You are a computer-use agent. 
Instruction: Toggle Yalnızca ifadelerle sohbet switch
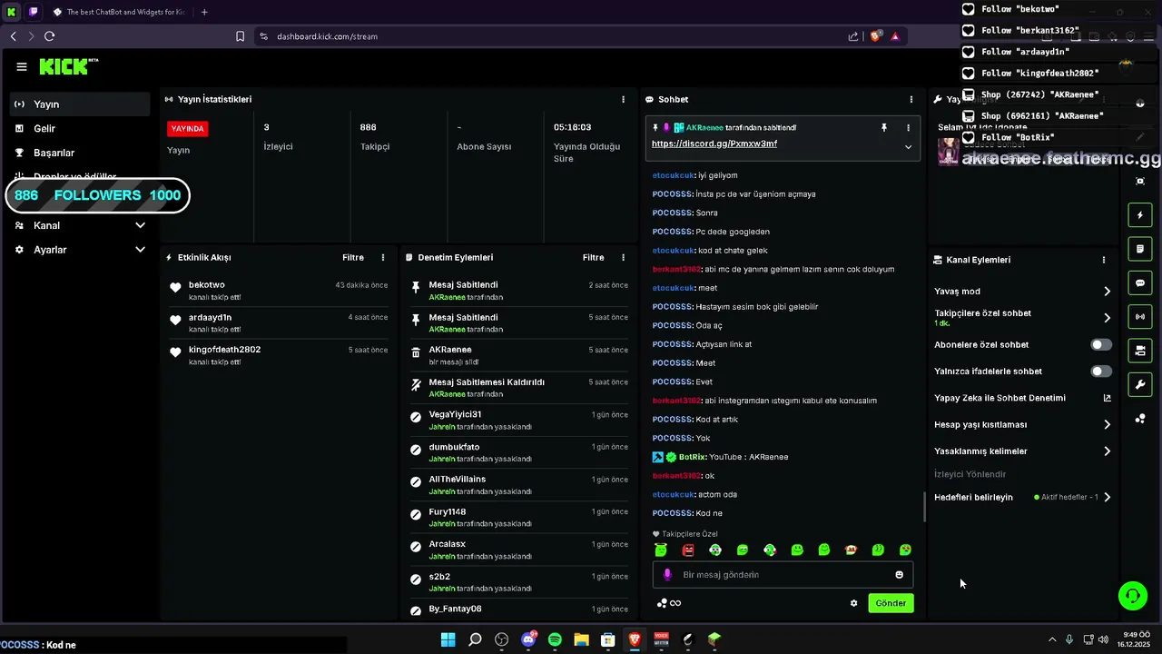[1100, 372]
